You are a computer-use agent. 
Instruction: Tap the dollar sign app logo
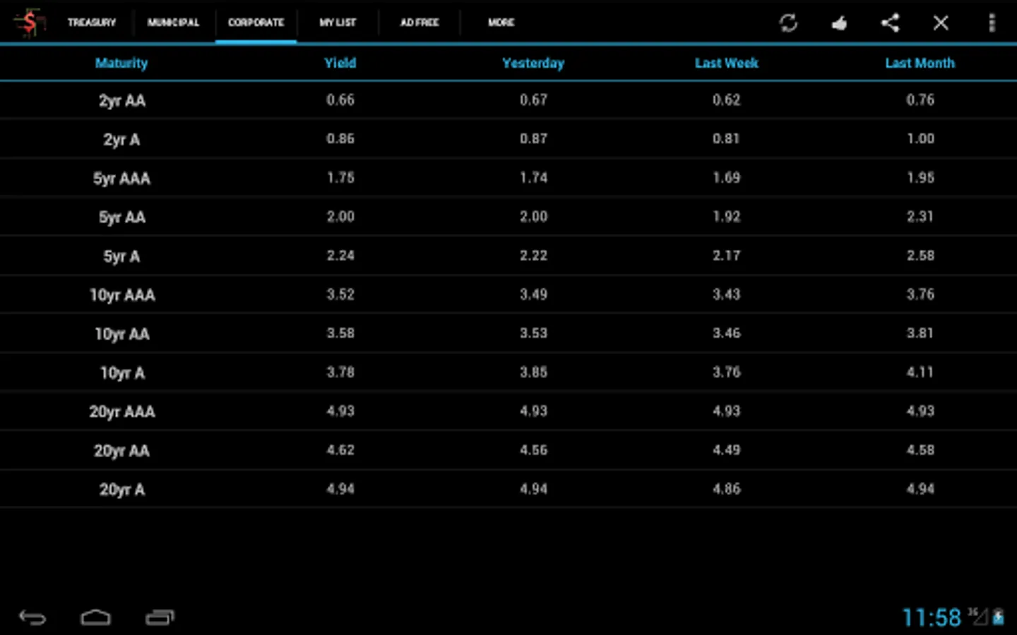[x=29, y=23]
